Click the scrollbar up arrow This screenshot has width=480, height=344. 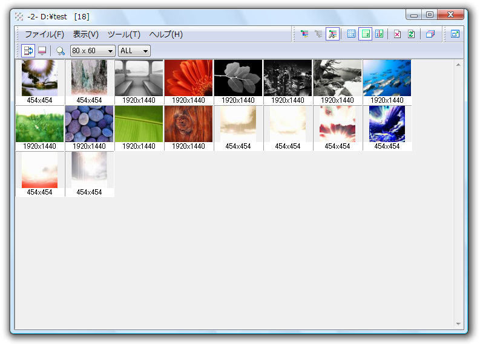click(458, 65)
